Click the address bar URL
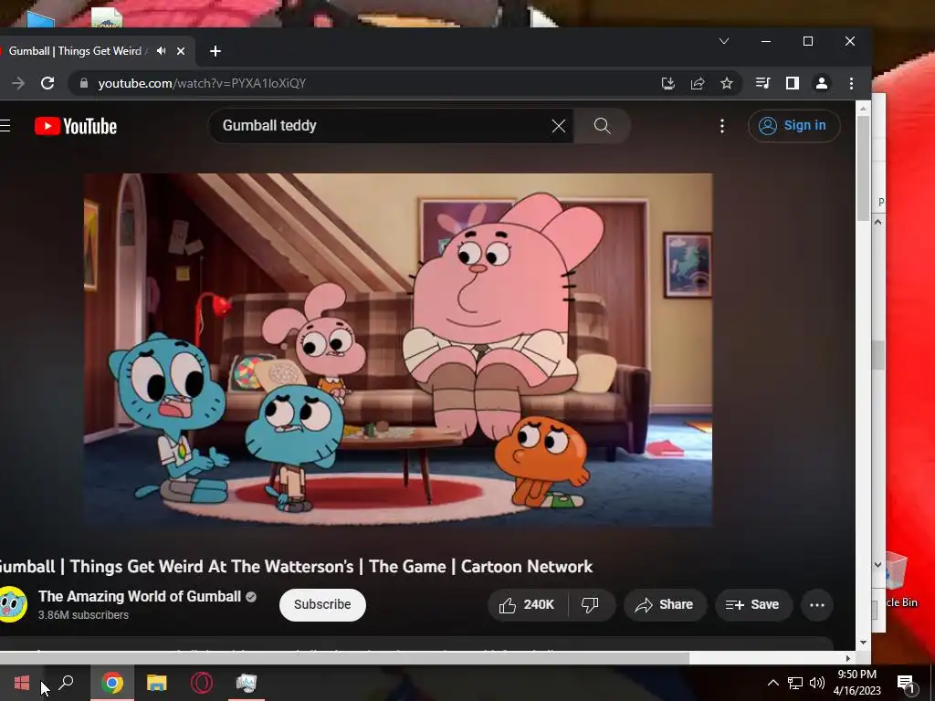The height and width of the screenshot is (701, 935). (202, 83)
